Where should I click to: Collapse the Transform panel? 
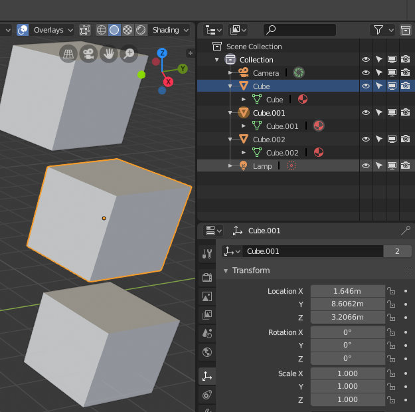coord(226,270)
